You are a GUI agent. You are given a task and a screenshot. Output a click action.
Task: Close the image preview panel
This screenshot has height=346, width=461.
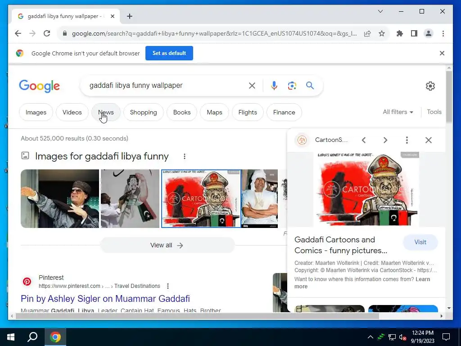coord(429,140)
